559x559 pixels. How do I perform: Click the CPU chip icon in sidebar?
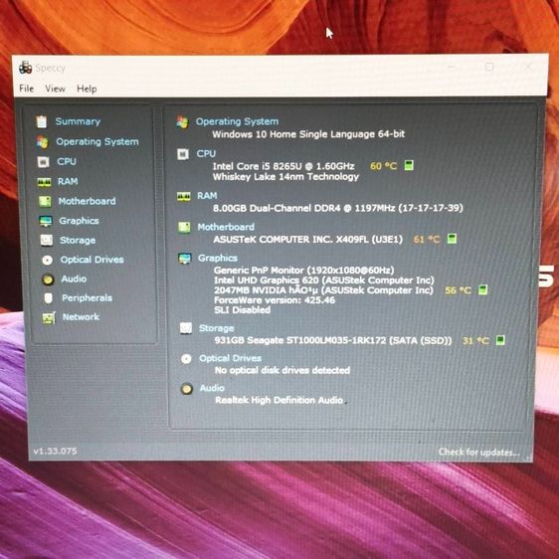coord(43,162)
